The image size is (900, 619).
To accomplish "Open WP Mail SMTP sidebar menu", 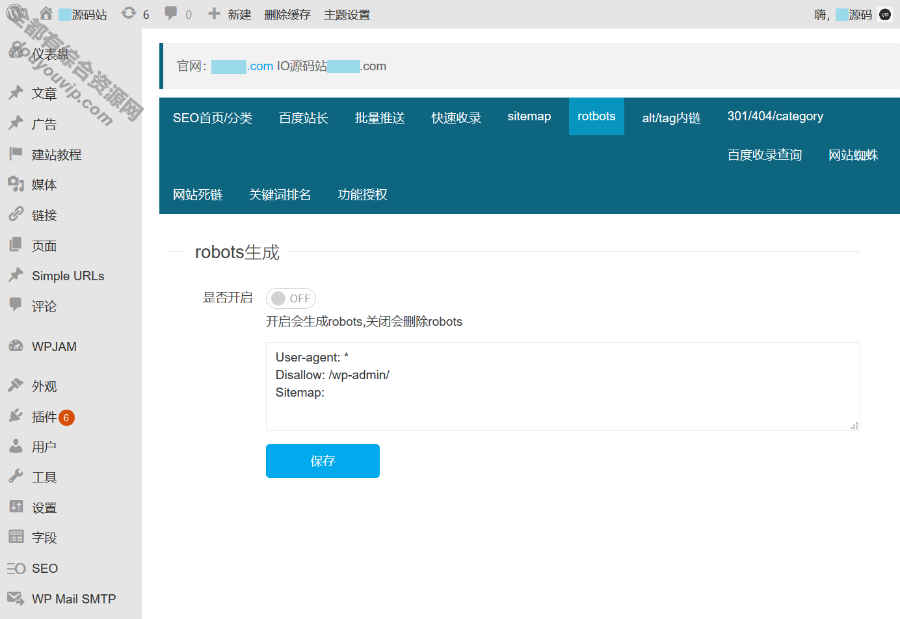I will coord(73,599).
